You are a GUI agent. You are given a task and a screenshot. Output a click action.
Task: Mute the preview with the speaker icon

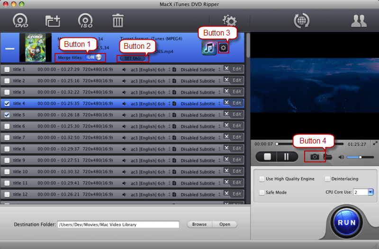point(341,157)
